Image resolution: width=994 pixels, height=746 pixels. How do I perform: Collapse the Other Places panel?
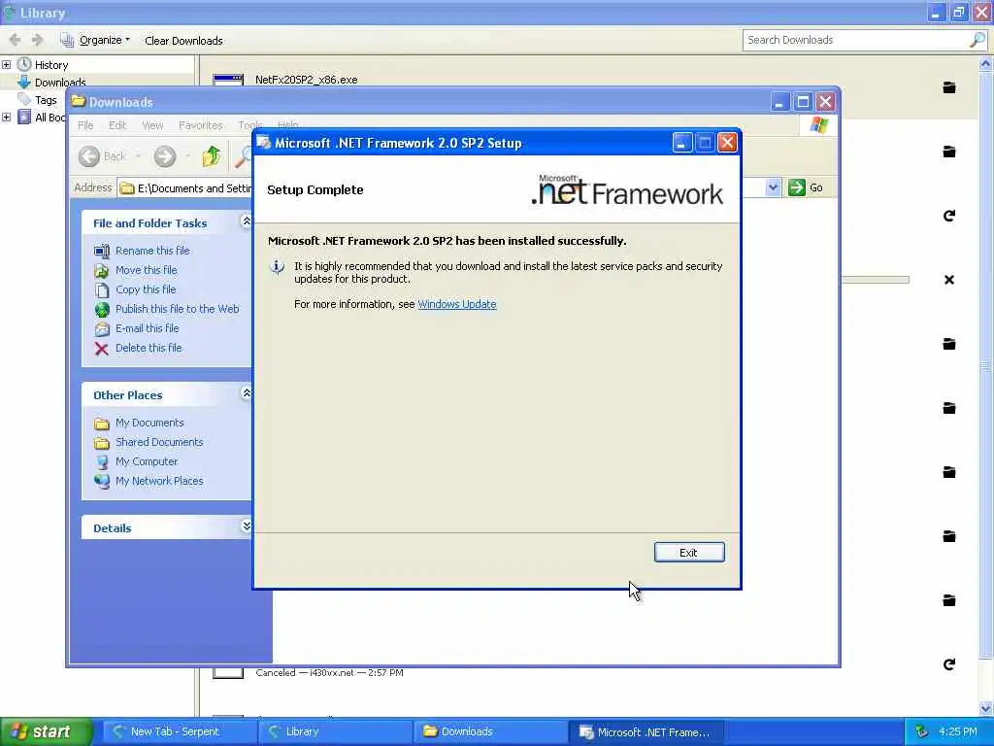point(246,393)
